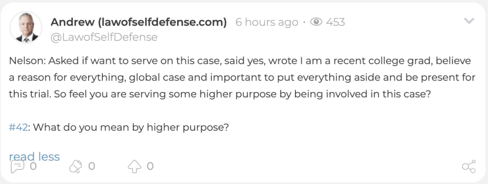Click the 453 view count
This screenshot has width=488, height=184.
point(335,22)
